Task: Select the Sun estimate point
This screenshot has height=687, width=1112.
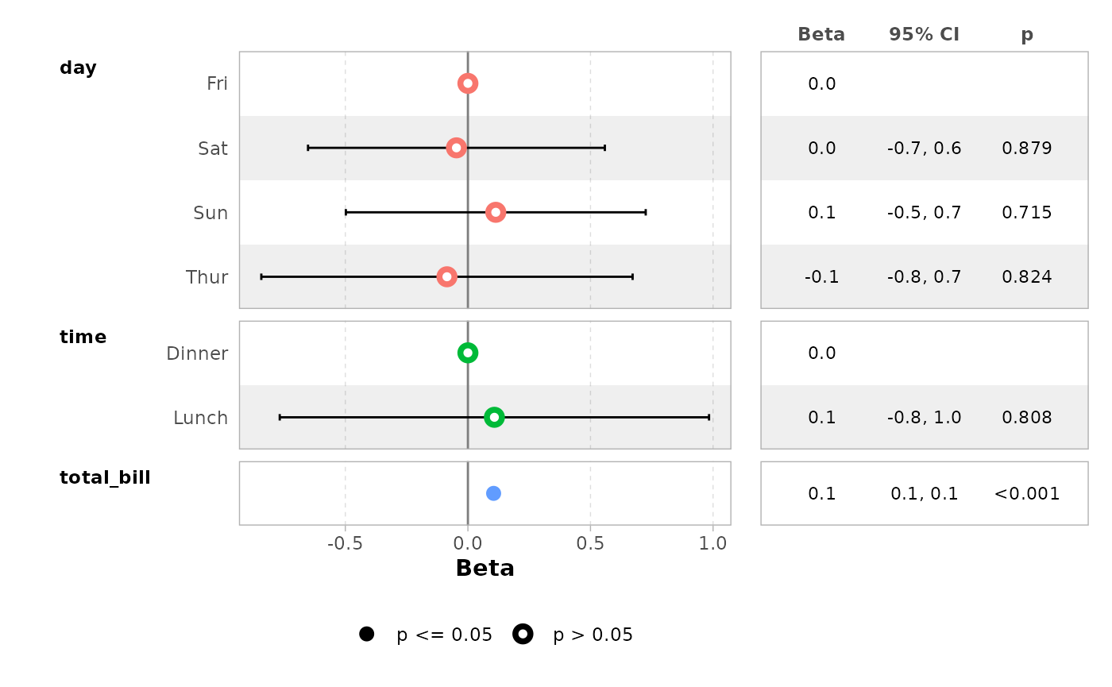Action: (x=496, y=212)
